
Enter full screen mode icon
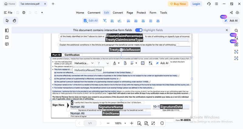[x=153, y=123]
